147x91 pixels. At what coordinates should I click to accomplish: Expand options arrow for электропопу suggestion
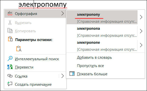(141, 17)
